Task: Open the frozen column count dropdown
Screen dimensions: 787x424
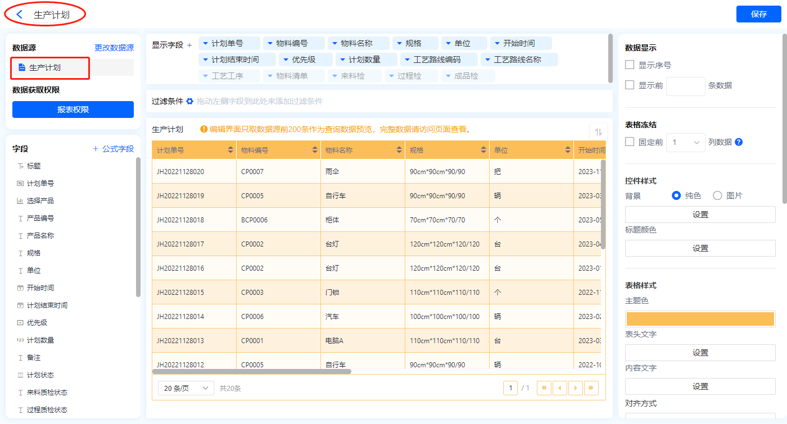Action: pyautogui.click(x=685, y=143)
